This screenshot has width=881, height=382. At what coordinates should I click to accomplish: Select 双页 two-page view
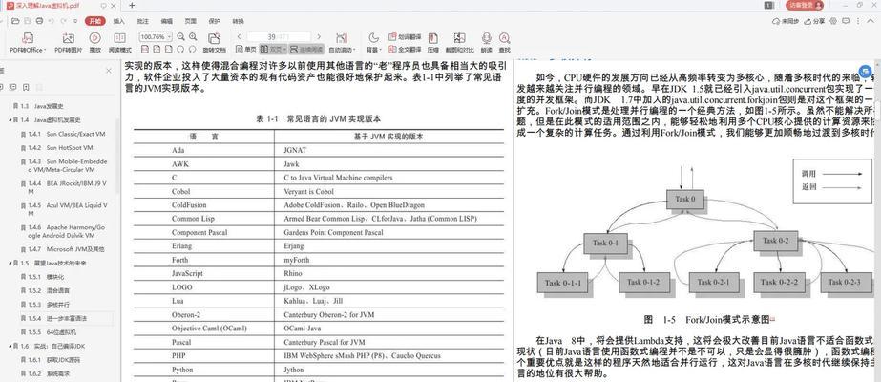272,50
